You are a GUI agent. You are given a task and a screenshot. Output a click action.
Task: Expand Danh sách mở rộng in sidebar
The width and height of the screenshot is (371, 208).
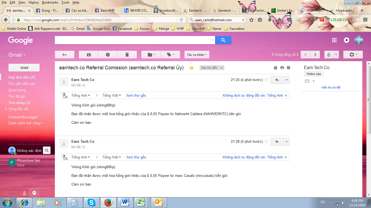coord(26,123)
